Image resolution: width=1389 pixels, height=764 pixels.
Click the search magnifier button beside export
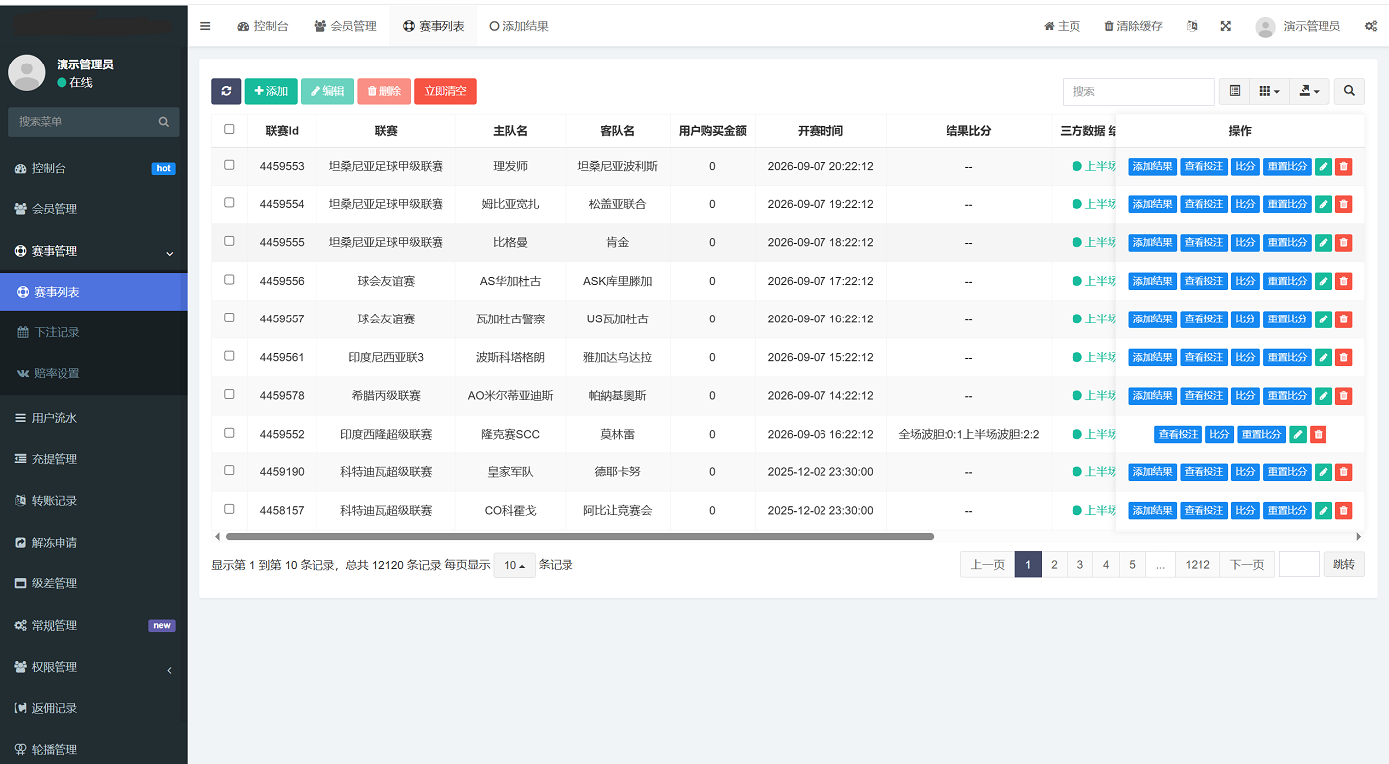pyautogui.click(x=1349, y=91)
